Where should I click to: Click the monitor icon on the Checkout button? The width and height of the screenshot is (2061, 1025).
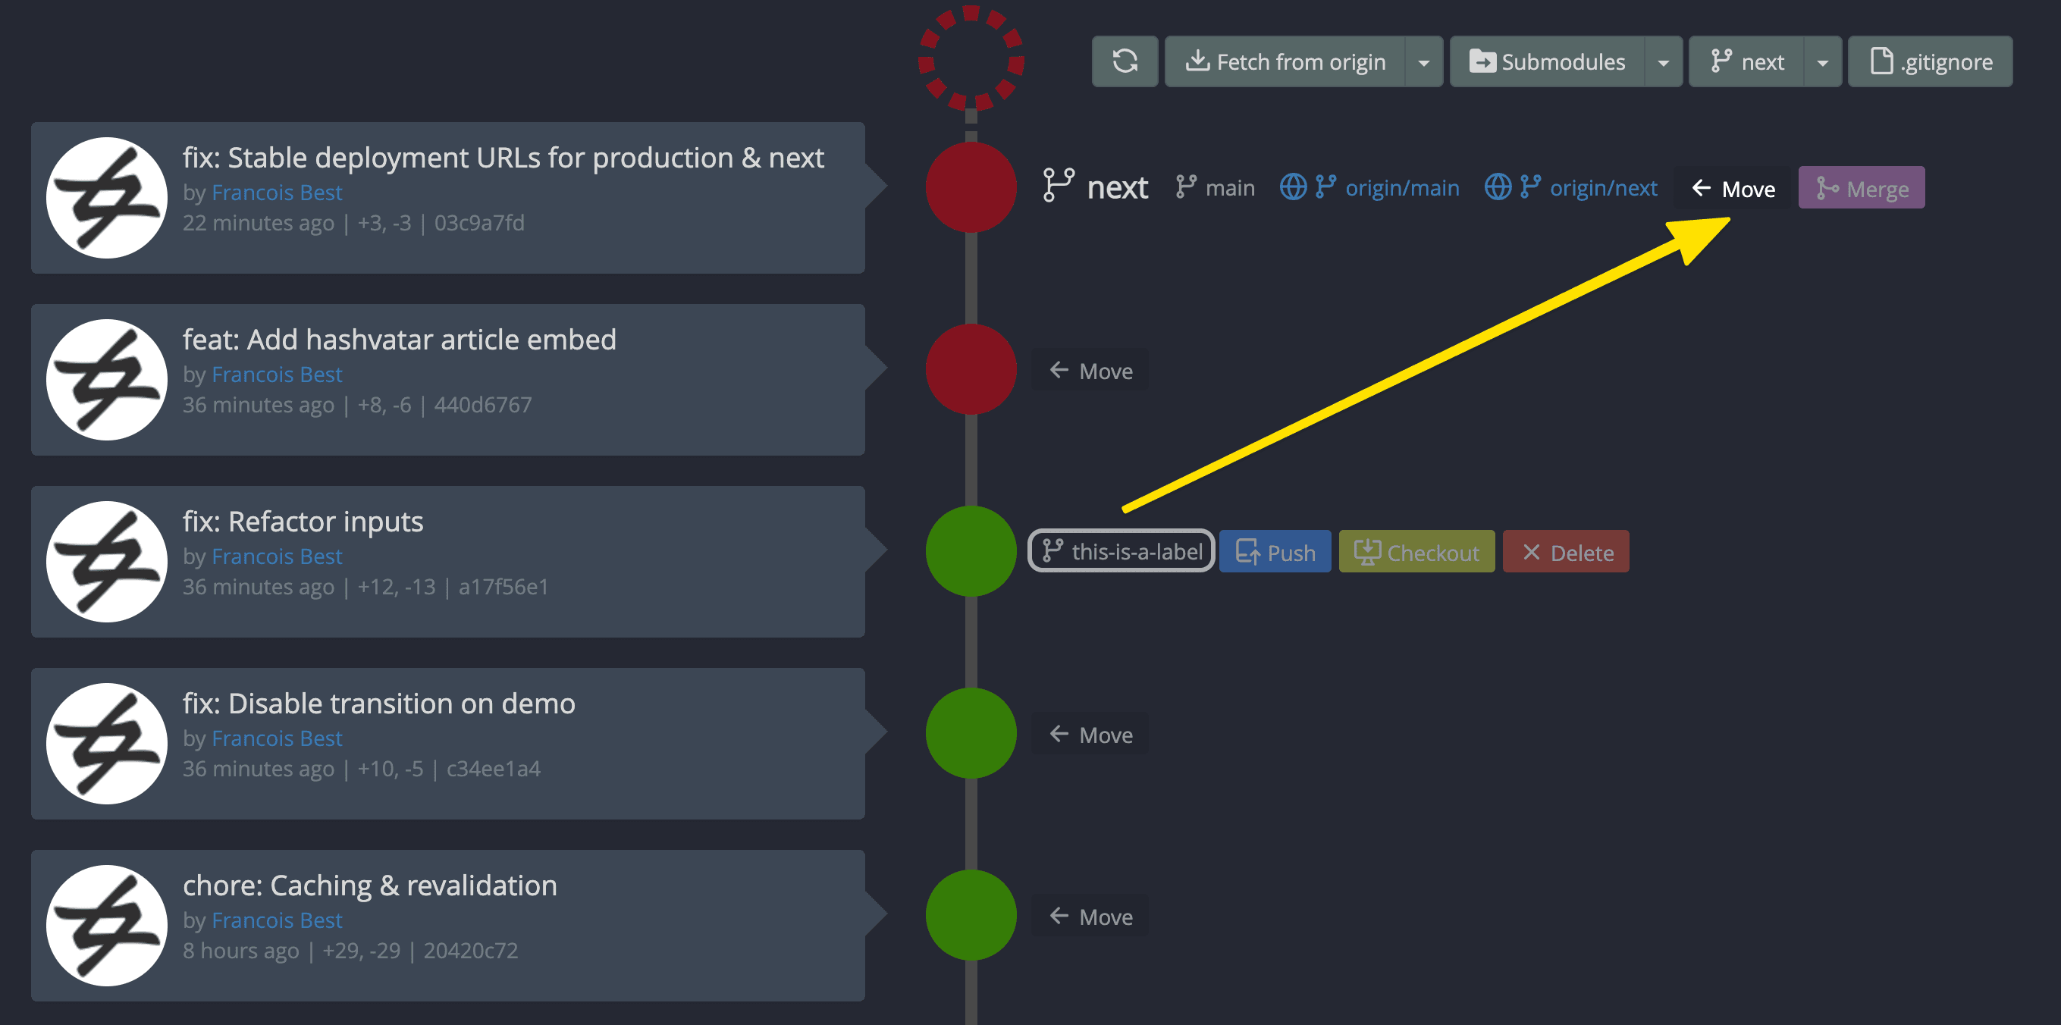(x=1369, y=551)
